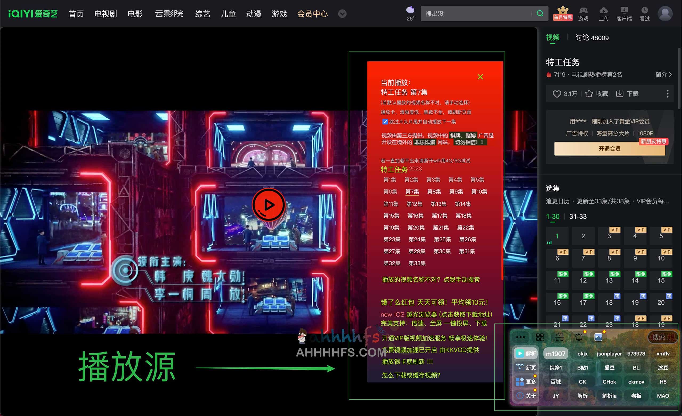Uncheck skip intro and auto-play next episode
Image resolution: width=682 pixels, height=416 pixels.
[x=385, y=121]
